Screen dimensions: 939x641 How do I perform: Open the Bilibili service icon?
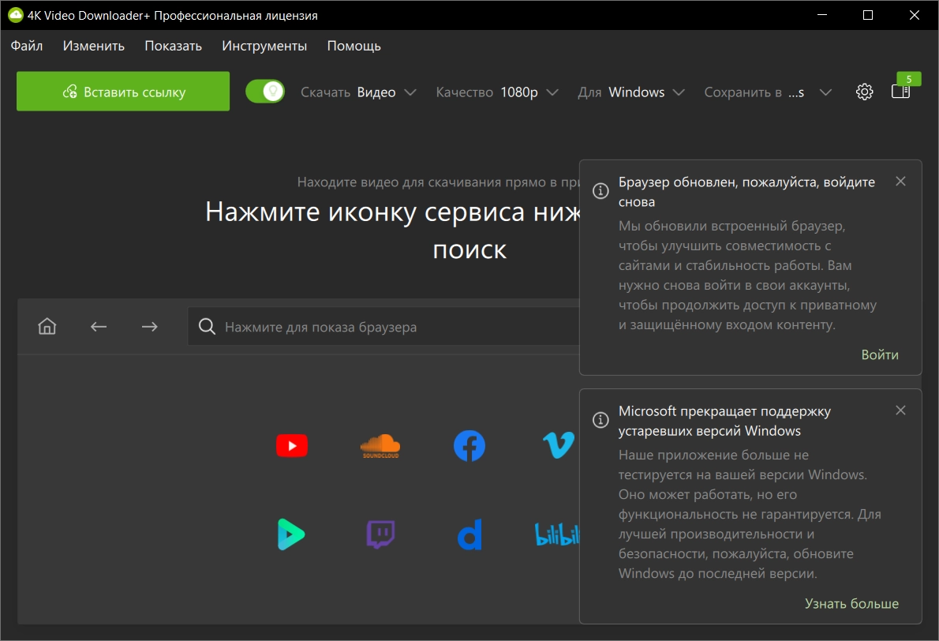click(x=557, y=534)
